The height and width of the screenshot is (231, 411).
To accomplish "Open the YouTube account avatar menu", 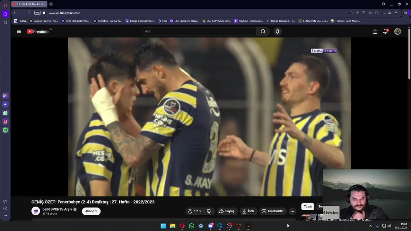I will coord(398,31).
